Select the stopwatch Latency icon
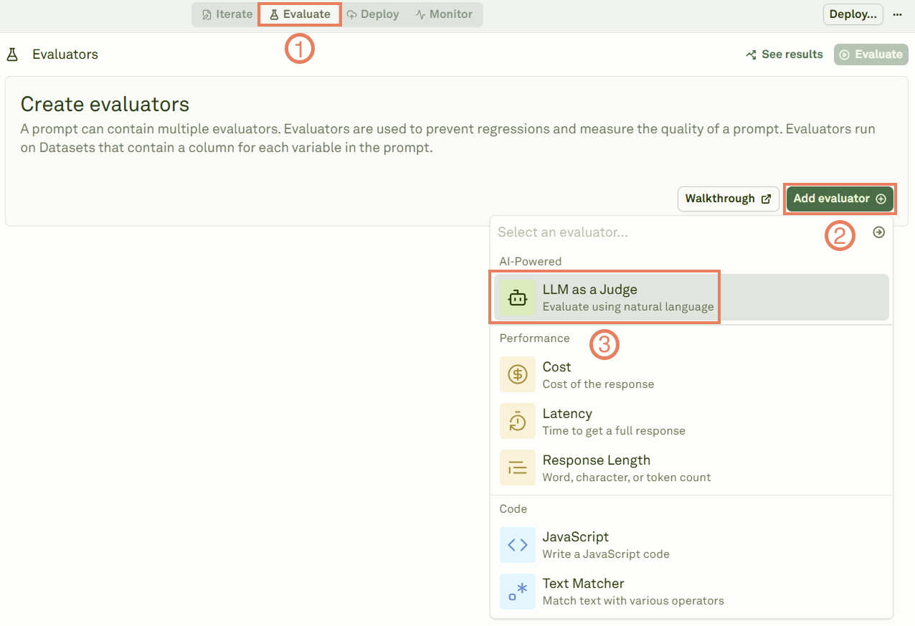The image size is (915, 626). pyautogui.click(x=518, y=421)
